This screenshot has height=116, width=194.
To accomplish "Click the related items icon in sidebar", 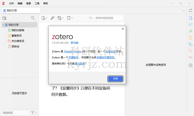I will pyautogui.click(x=191, y=57).
